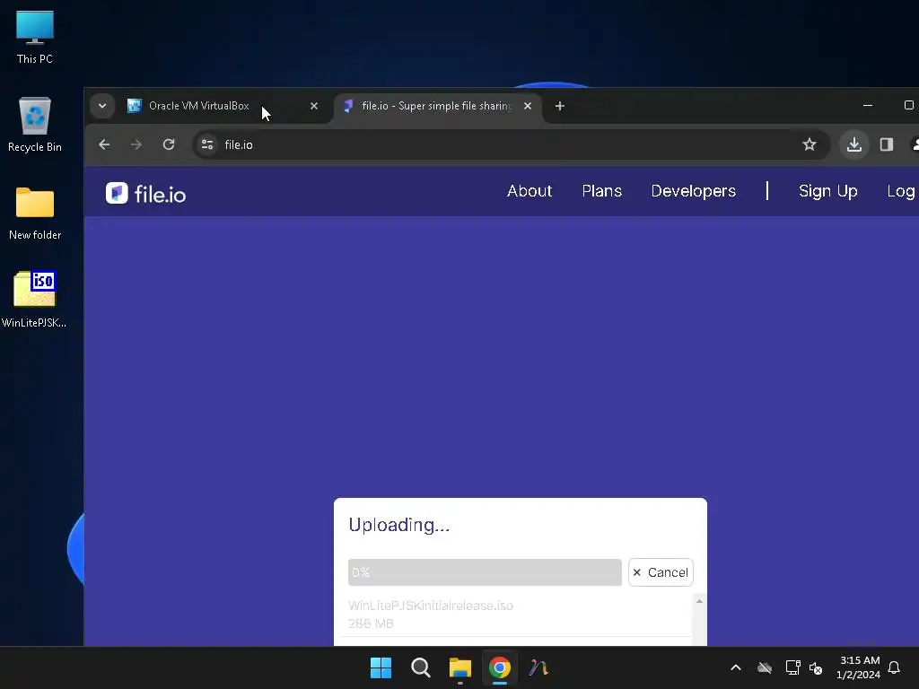Open the clock showing 3:15 AM

[859, 667]
